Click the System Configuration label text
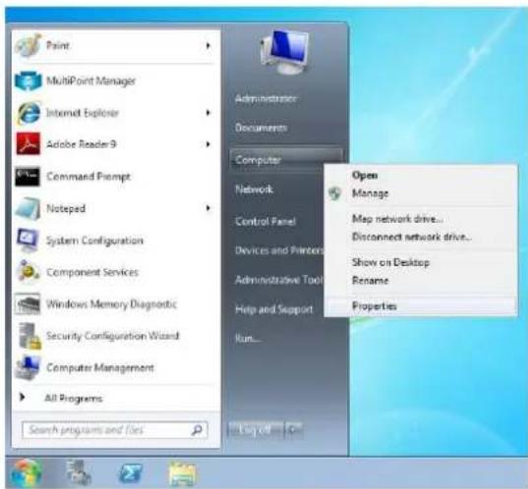The height and width of the screenshot is (489, 528). (94, 241)
